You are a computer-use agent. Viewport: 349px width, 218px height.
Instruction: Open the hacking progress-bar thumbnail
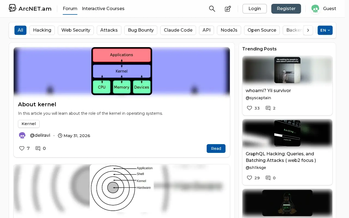287,133
